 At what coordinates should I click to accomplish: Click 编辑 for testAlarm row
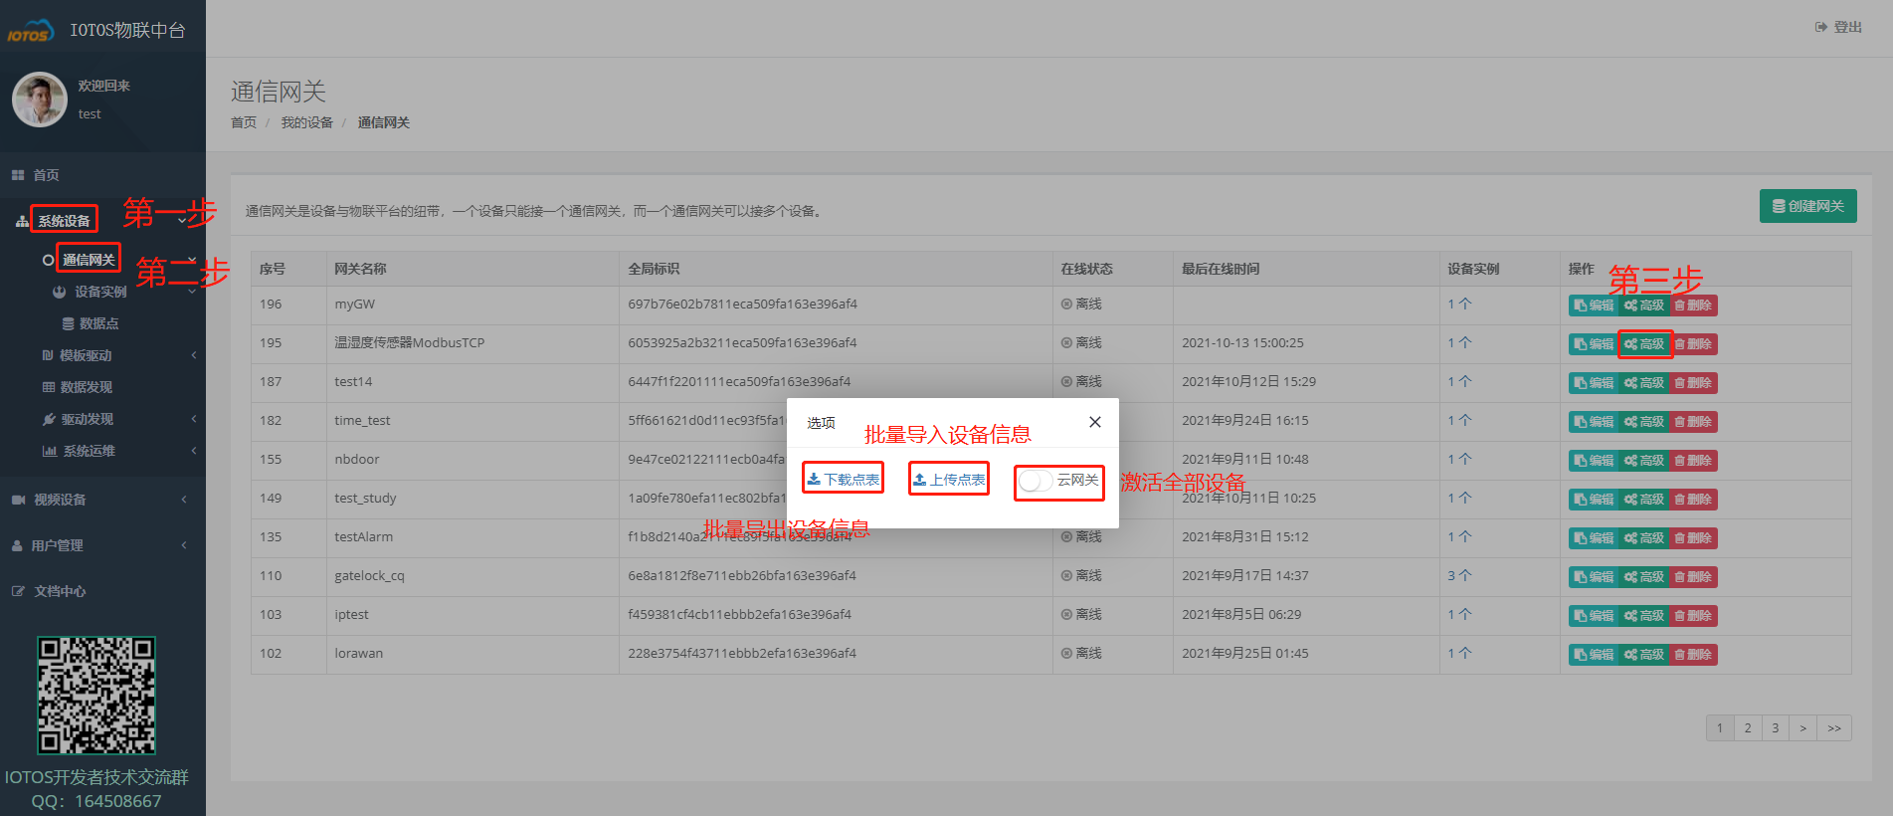[1594, 538]
